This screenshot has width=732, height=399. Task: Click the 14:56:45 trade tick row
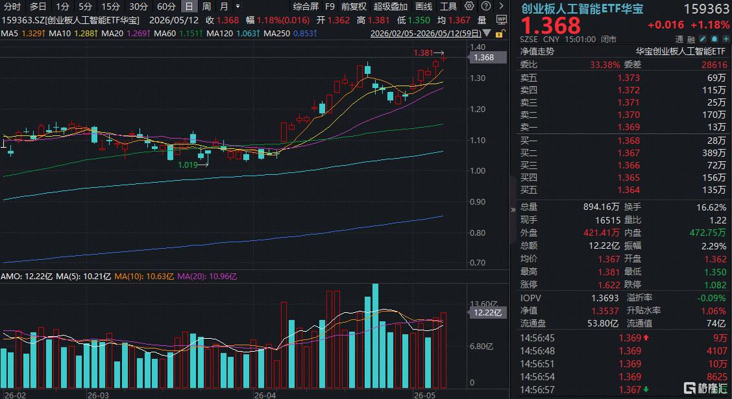point(624,338)
